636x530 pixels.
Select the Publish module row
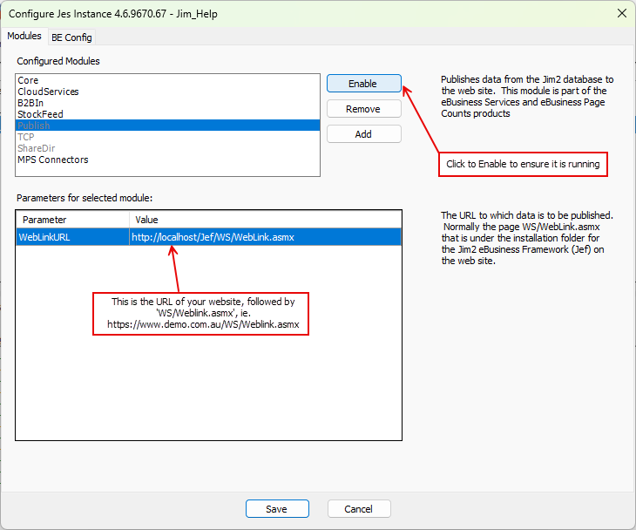(x=167, y=126)
